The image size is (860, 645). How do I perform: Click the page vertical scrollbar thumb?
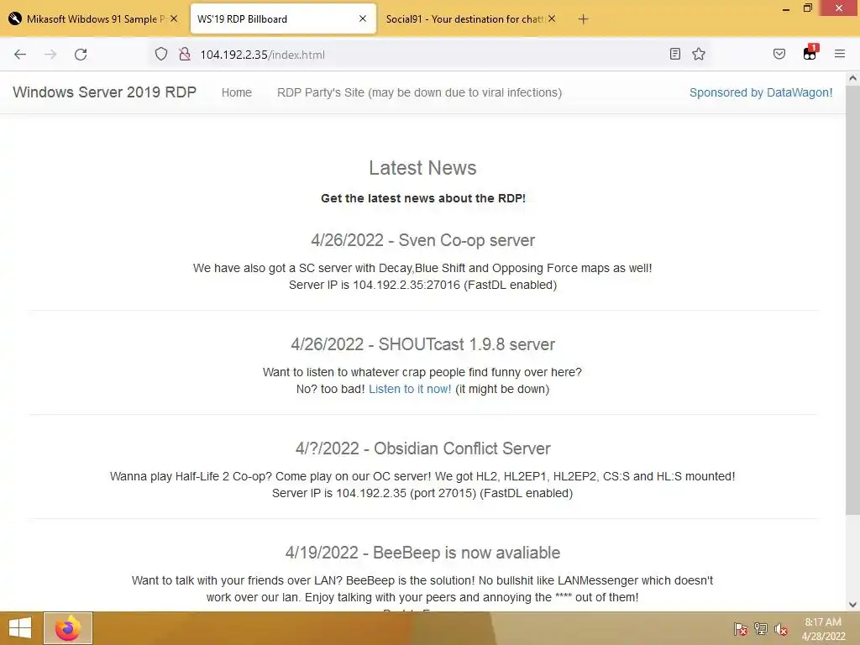point(852,299)
